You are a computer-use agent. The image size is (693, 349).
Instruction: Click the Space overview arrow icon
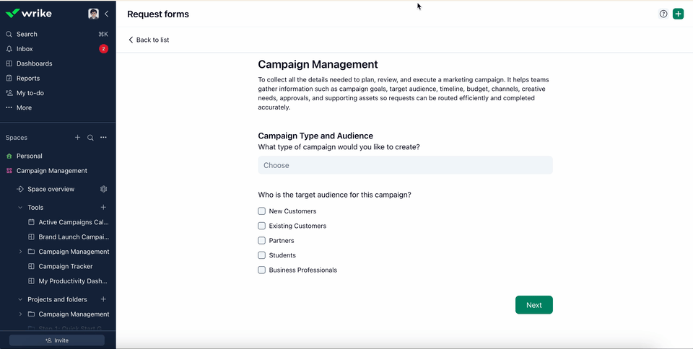click(20, 189)
